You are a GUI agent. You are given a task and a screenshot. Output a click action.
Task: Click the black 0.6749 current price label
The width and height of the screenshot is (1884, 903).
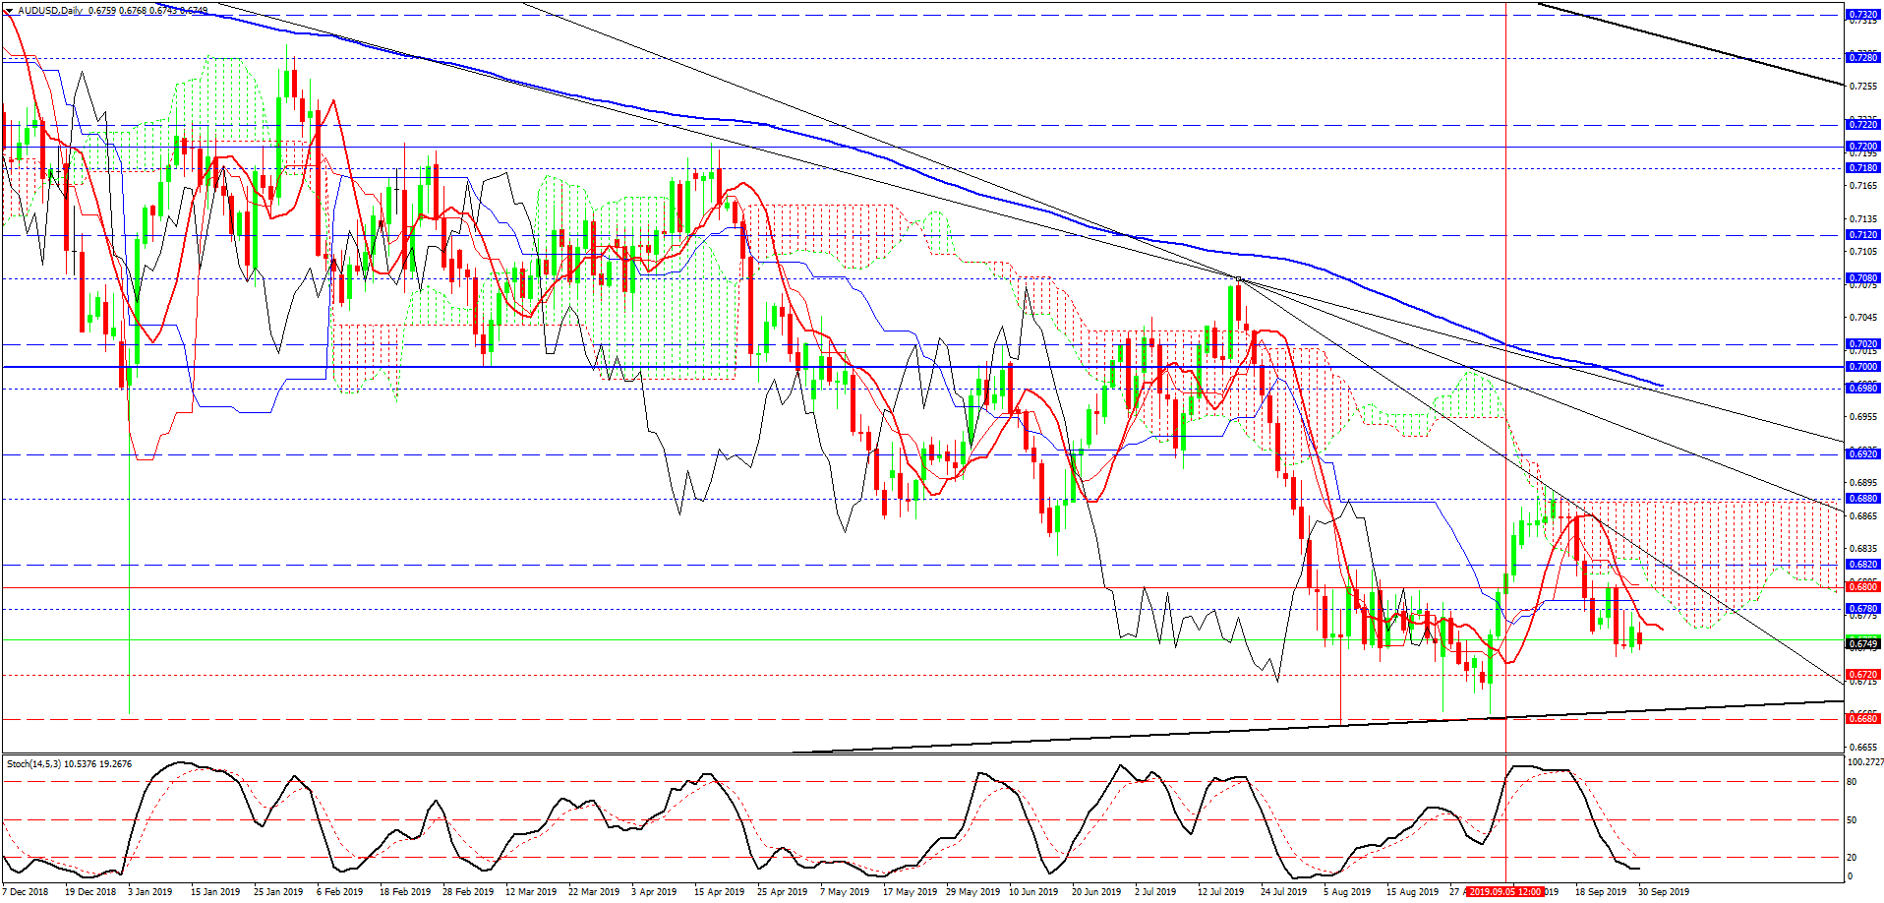coord(1863,644)
